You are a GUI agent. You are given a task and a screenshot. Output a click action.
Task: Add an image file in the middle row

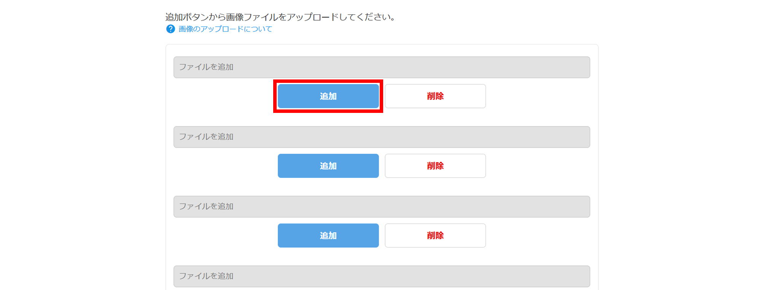[328, 166]
